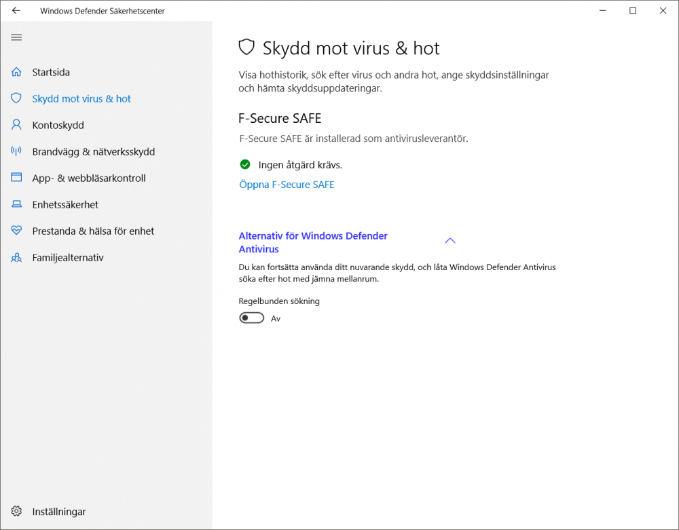Open the hamburger navigation menu
This screenshot has height=530, width=679.
pos(16,37)
